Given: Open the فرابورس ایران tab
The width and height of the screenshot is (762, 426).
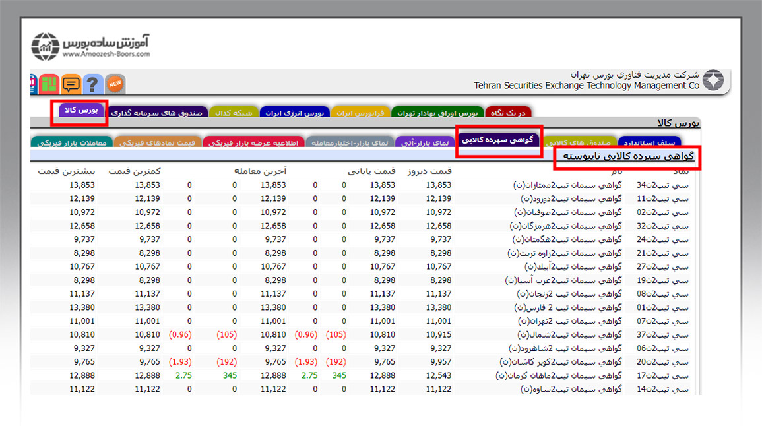Looking at the screenshot, I should coord(360,113).
